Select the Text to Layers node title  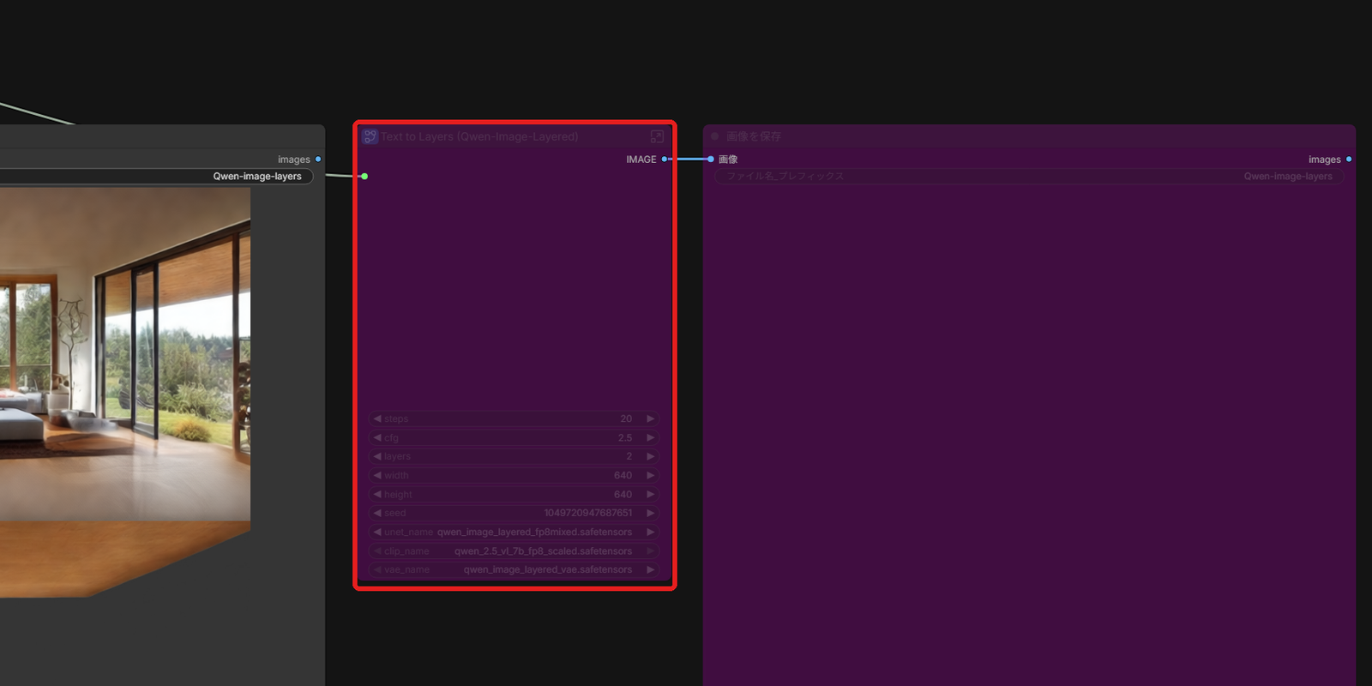(x=479, y=136)
